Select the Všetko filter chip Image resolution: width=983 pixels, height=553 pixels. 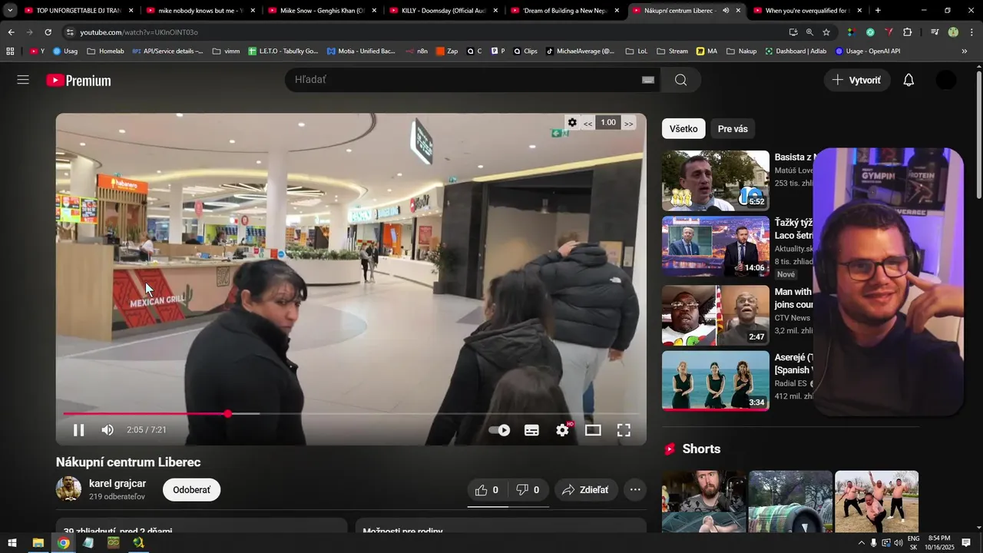pos(683,129)
